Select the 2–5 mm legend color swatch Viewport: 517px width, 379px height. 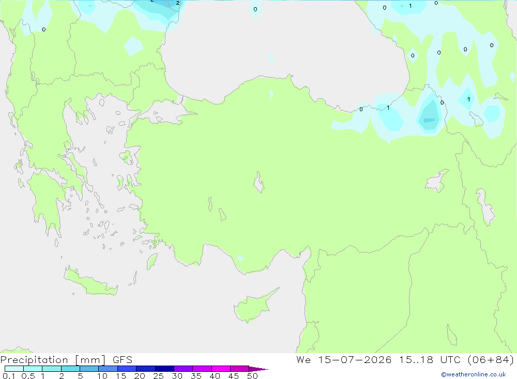point(70,369)
